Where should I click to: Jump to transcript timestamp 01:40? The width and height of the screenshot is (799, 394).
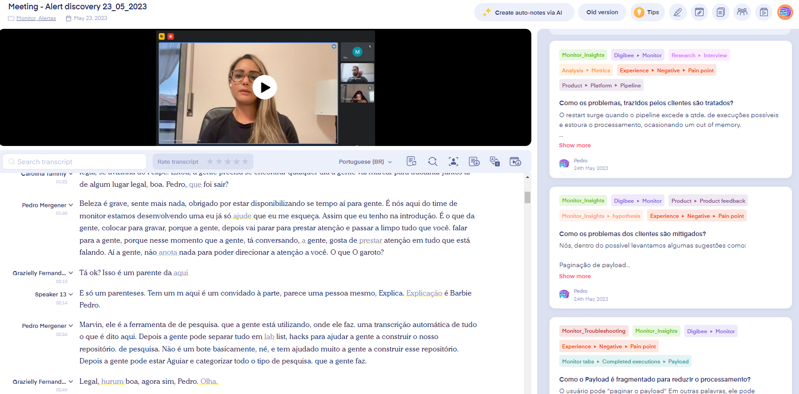click(62, 213)
